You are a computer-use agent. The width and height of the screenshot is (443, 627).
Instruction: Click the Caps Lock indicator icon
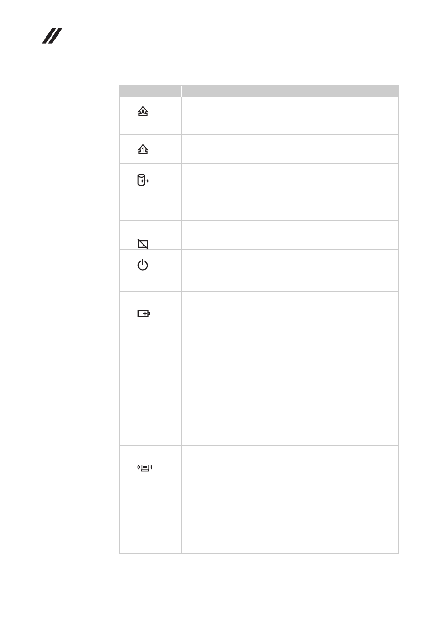143,111
